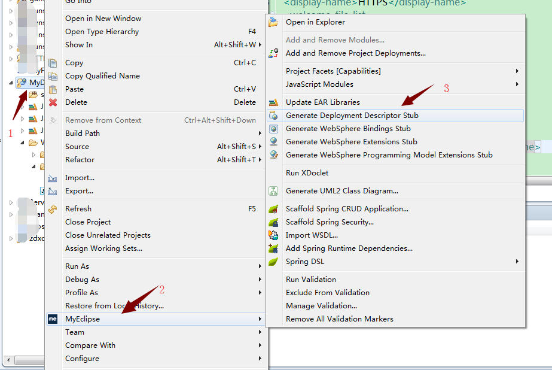Click the Add Spring Runtime Dependencies icon
Screen dimensions: 552x370
coord(273,248)
